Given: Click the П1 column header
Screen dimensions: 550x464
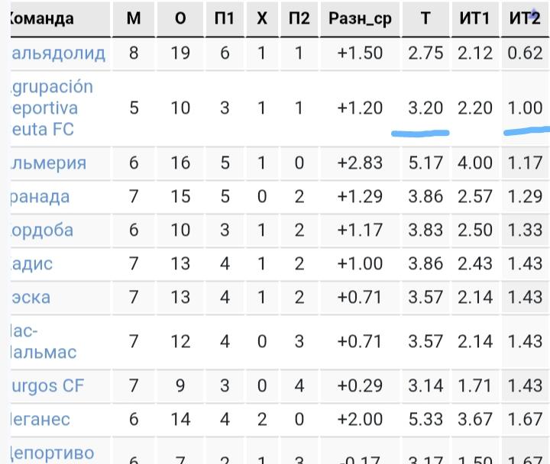Looking at the screenshot, I should (225, 18).
